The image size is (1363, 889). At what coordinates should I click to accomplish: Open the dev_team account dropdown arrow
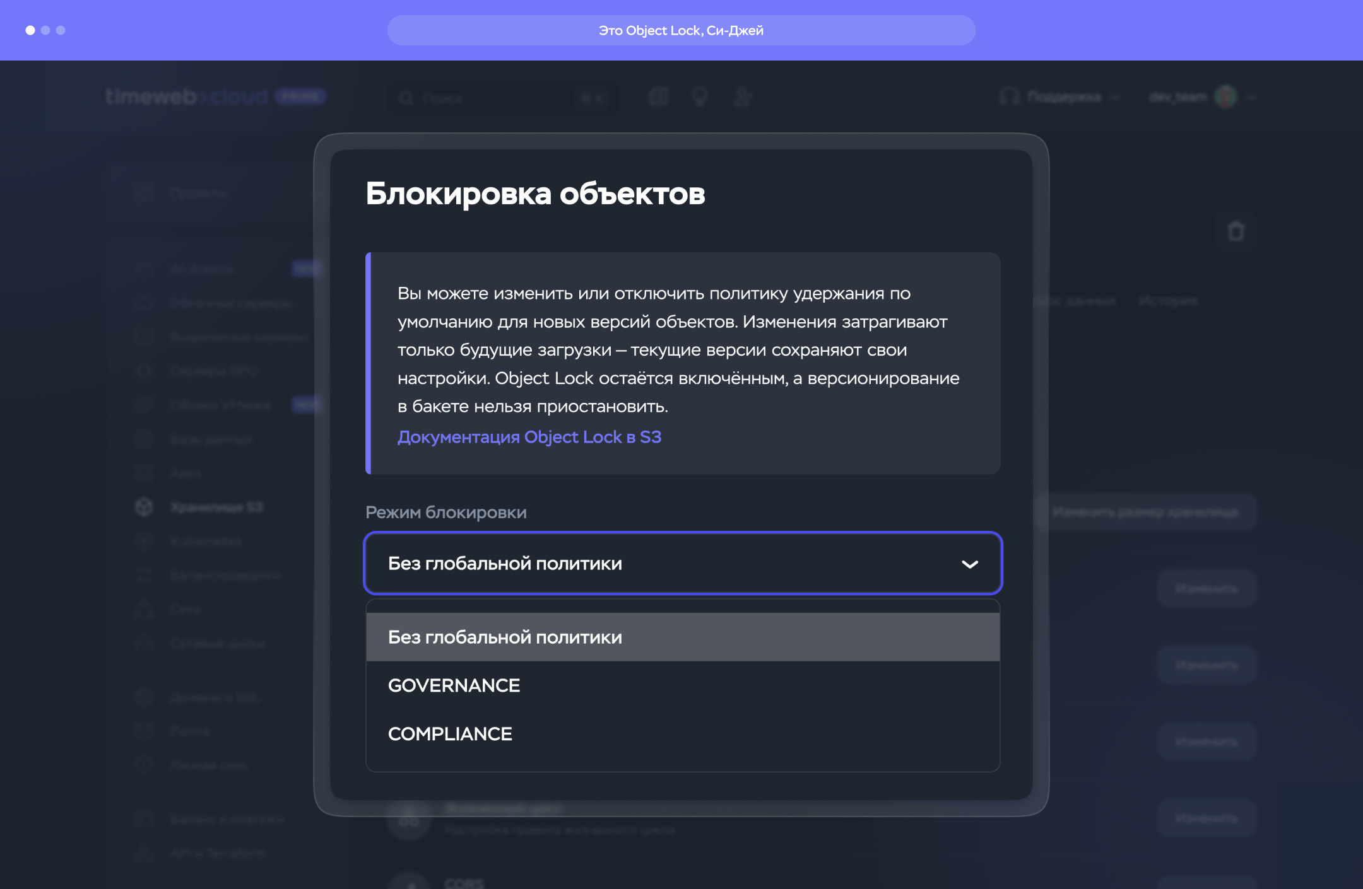[1252, 98]
